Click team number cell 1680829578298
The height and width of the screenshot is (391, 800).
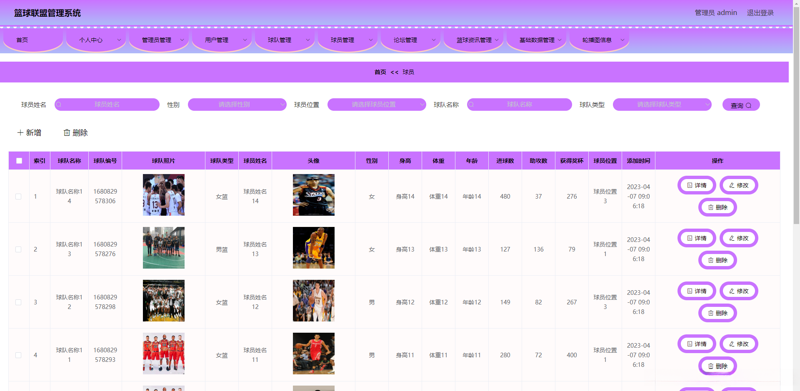pyautogui.click(x=105, y=302)
